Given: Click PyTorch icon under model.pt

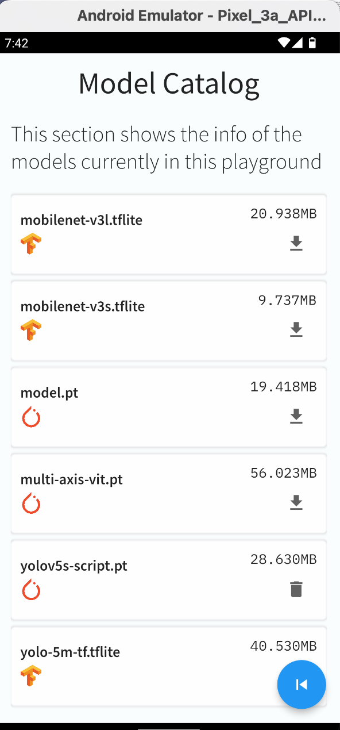Looking at the screenshot, I should click(31, 417).
